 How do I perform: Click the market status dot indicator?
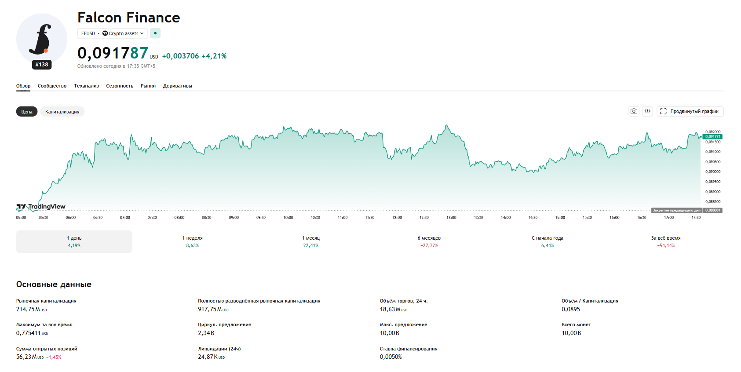point(155,33)
